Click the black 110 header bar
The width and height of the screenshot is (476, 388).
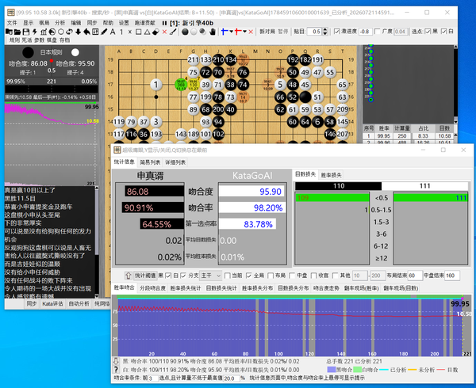(339, 186)
